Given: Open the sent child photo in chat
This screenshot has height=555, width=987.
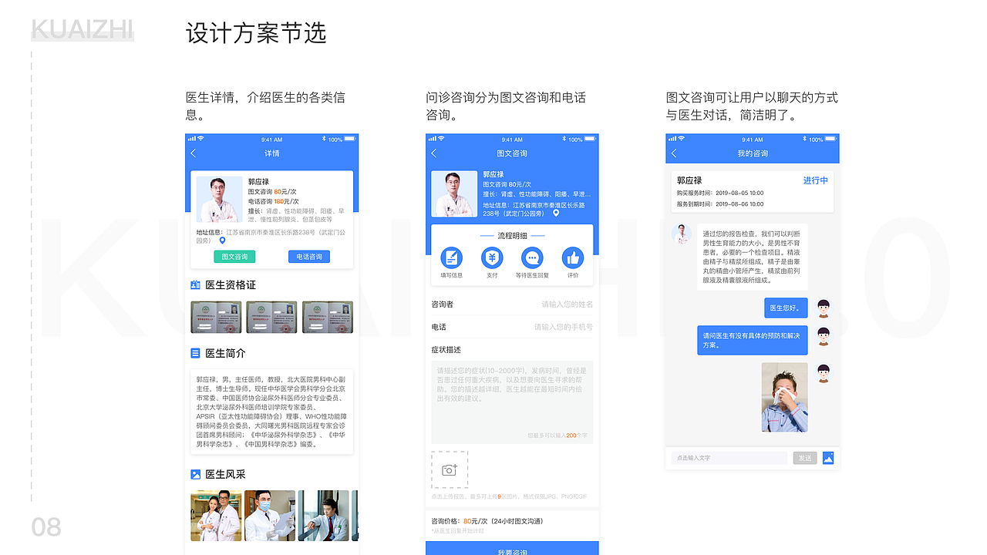Looking at the screenshot, I should 785,397.
